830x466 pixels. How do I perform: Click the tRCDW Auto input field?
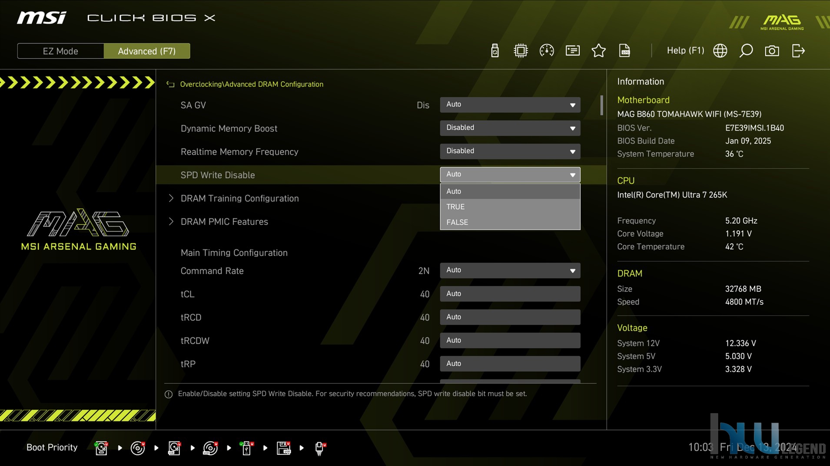(510, 341)
